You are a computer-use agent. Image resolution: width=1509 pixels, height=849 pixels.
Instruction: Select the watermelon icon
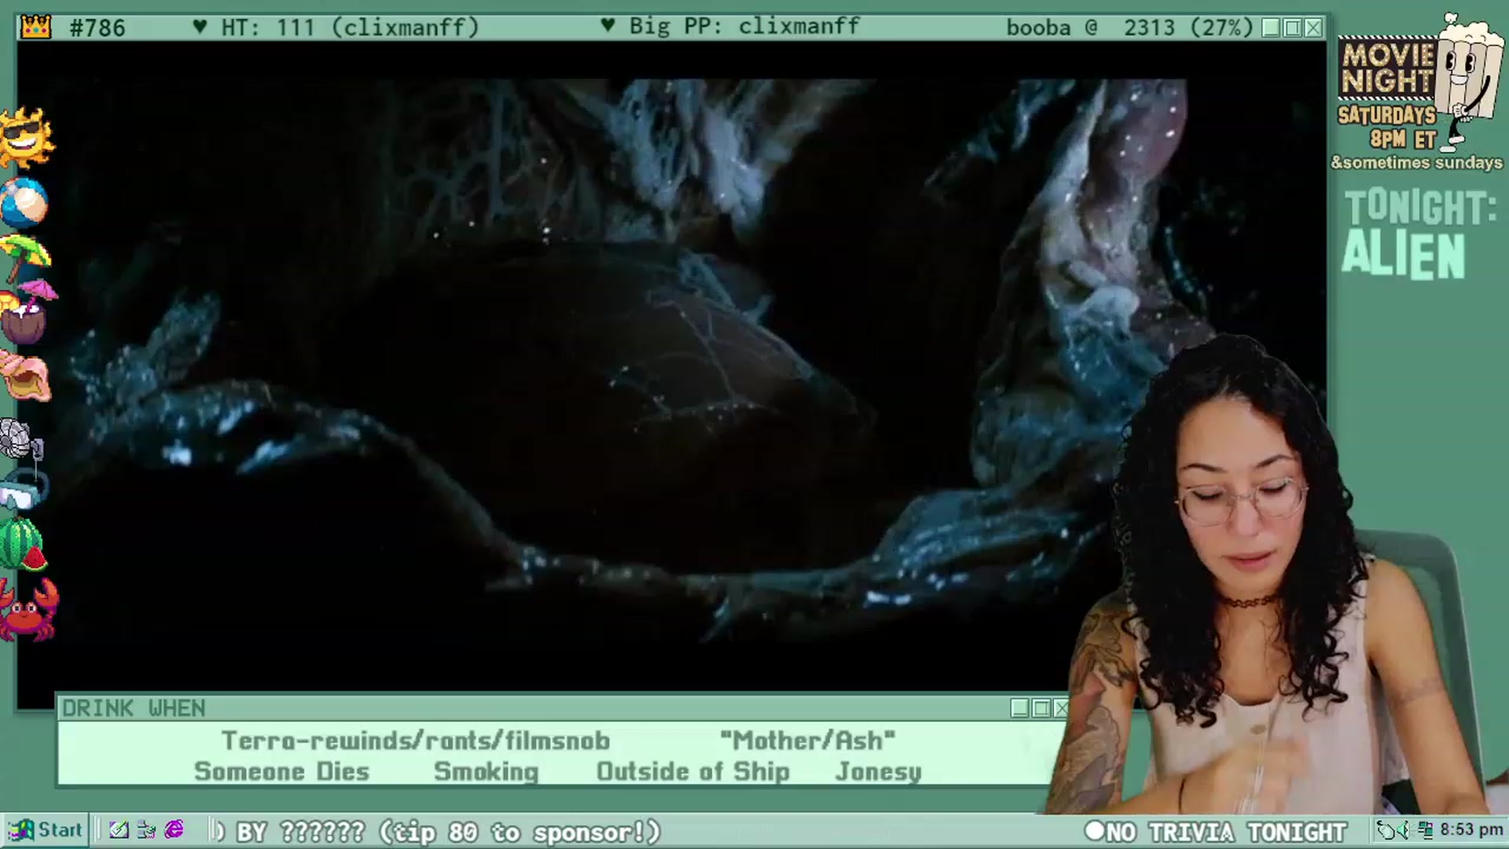24,545
